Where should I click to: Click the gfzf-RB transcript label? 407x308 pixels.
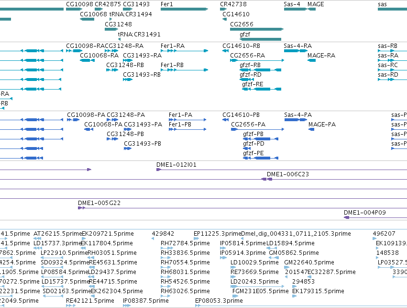pos(250,65)
